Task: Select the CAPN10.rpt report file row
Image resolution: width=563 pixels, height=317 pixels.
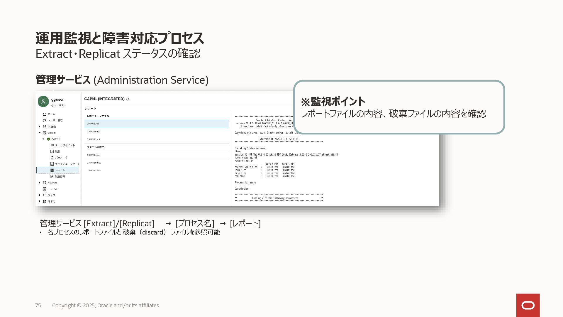Action: 94,131
